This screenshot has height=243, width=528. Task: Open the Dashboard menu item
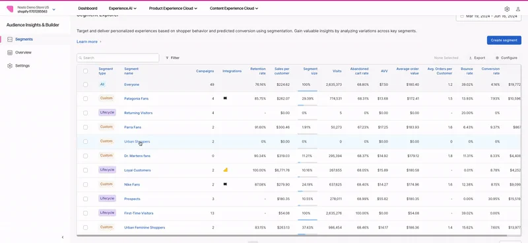(88, 9)
